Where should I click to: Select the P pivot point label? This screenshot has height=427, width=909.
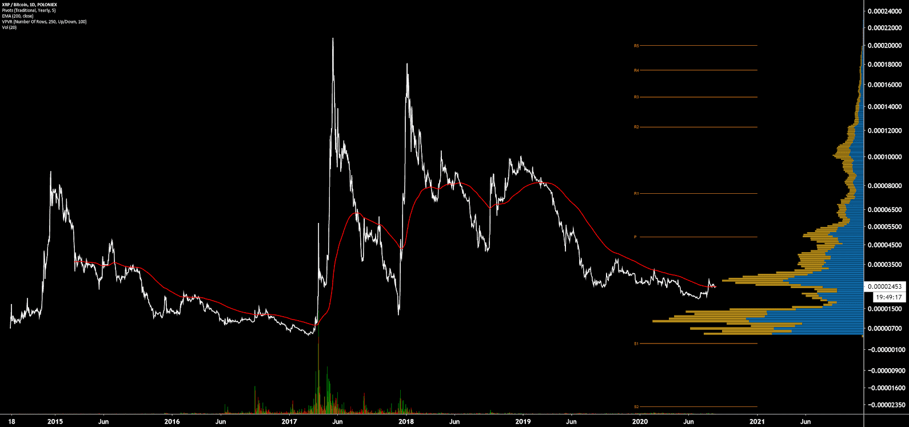tap(635, 237)
